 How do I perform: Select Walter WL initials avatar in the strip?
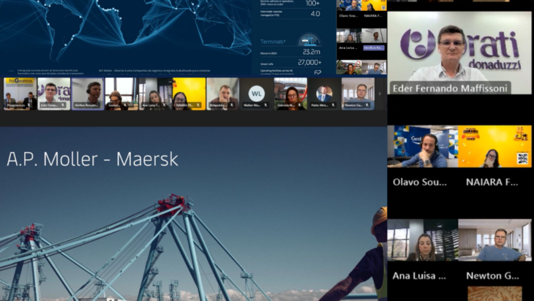pos(257,94)
